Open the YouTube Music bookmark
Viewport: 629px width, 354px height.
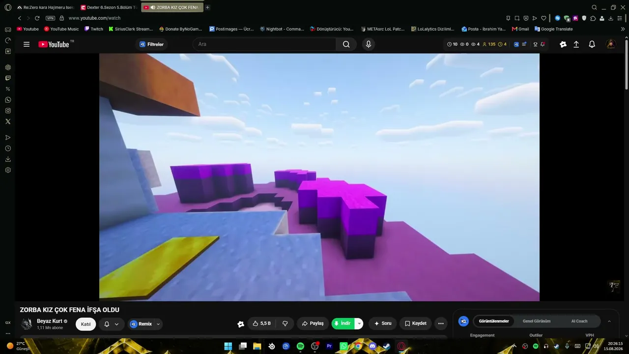(61, 29)
